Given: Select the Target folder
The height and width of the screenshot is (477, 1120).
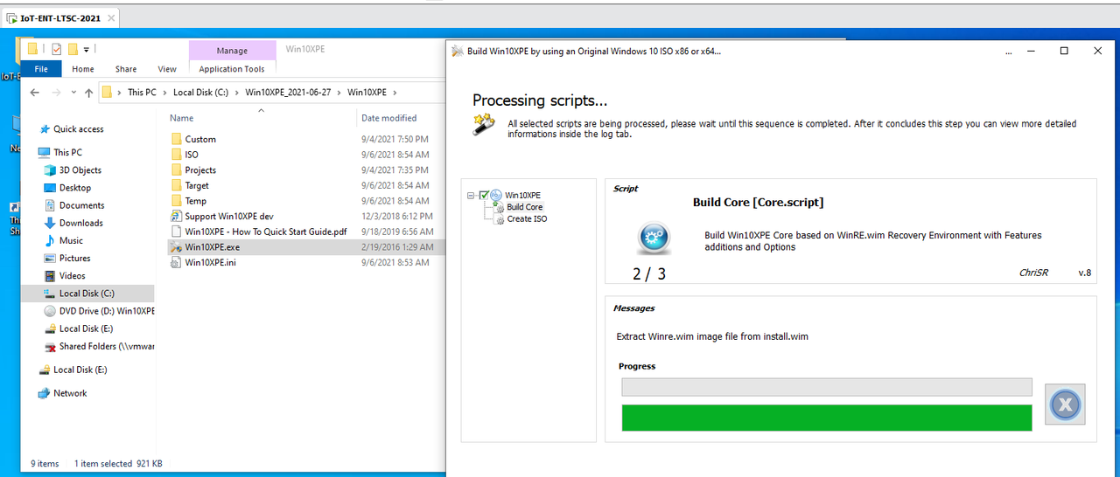Looking at the screenshot, I should coord(197,185).
